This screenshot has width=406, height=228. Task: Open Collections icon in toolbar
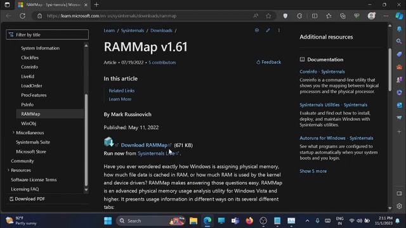point(343,16)
